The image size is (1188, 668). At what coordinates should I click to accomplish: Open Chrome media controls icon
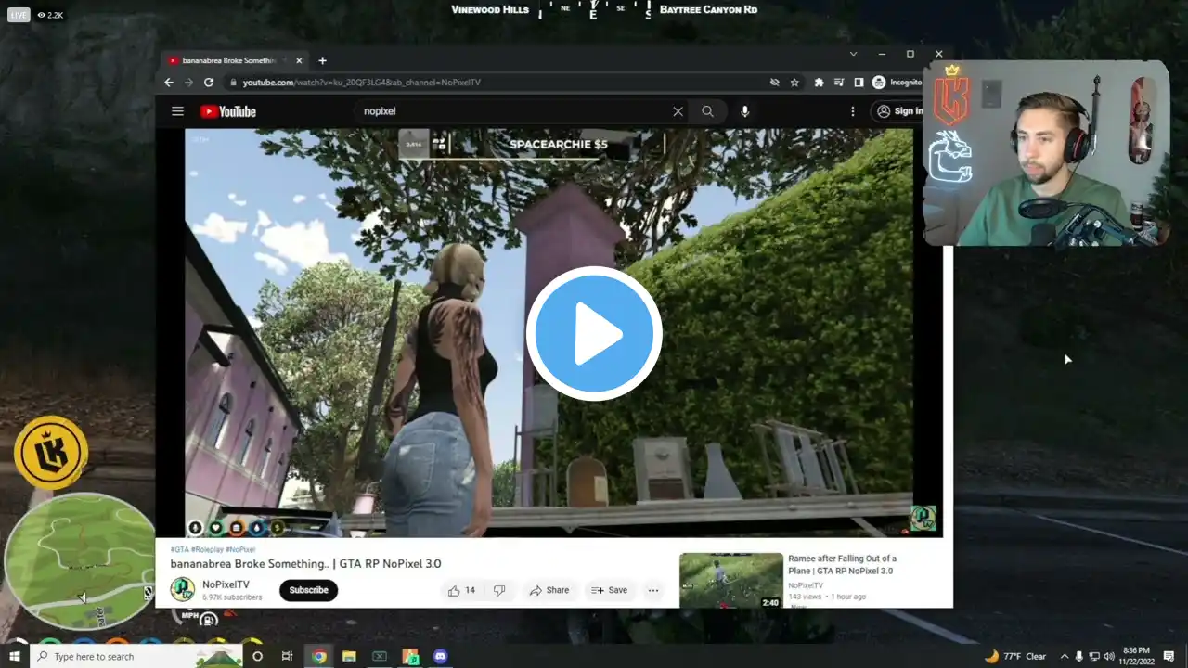(x=839, y=83)
